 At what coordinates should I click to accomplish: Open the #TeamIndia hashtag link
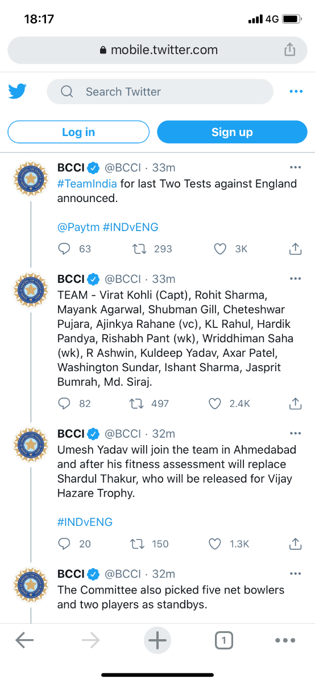pos(87,183)
